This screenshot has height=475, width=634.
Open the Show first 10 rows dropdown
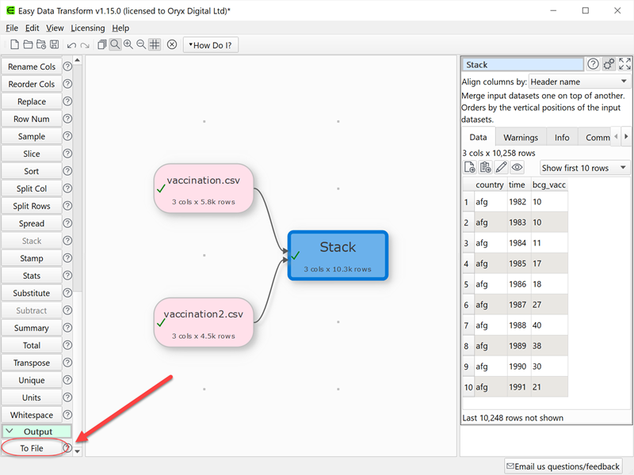click(x=583, y=167)
